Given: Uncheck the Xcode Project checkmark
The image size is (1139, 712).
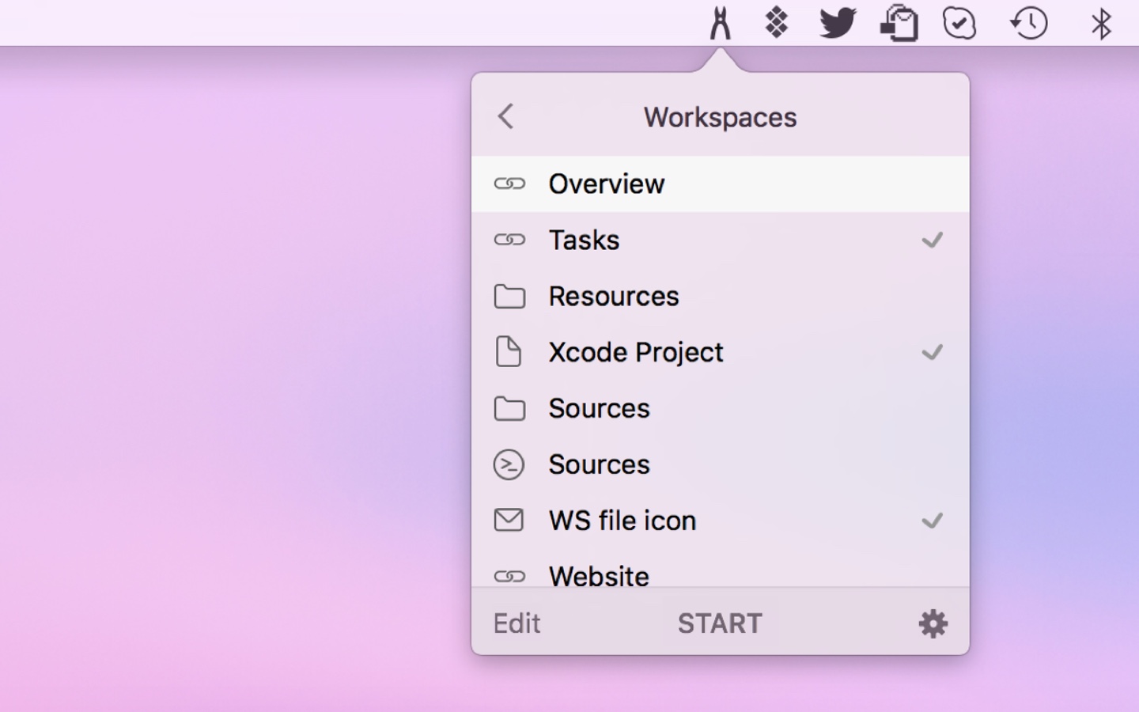Looking at the screenshot, I should point(933,353).
